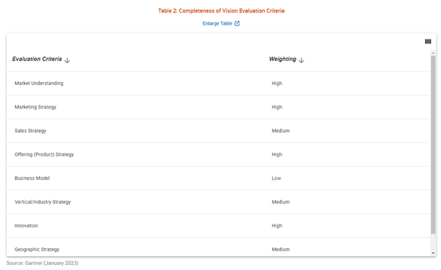The height and width of the screenshot is (270, 441).
Task: Click the Low weighting value
Action: (x=276, y=178)
